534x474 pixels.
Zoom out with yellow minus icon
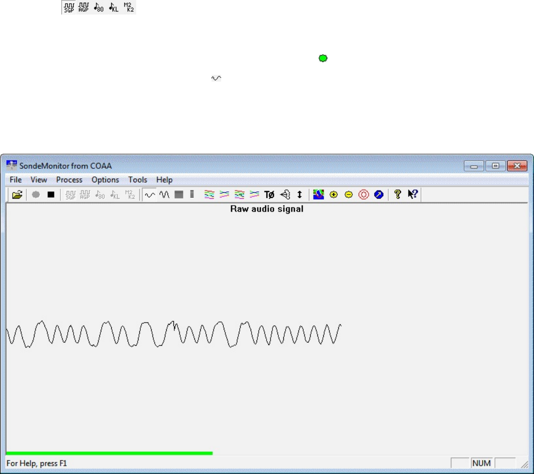pyautogui.click(x=348, y=195)
